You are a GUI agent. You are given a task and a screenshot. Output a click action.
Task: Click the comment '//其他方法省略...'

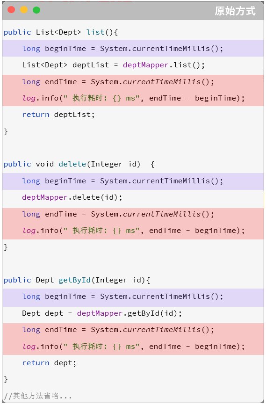(x=38, y=396)
